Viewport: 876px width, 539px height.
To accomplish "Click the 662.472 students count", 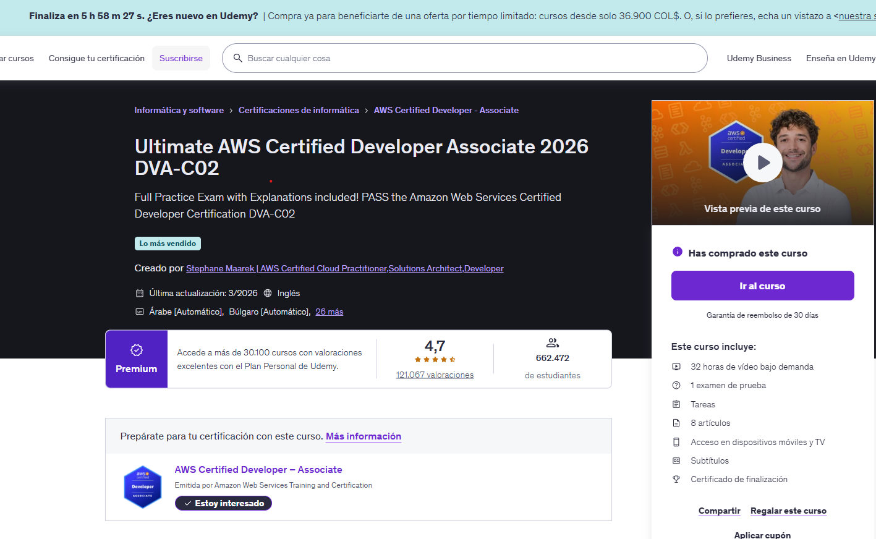I will [553, 358].
